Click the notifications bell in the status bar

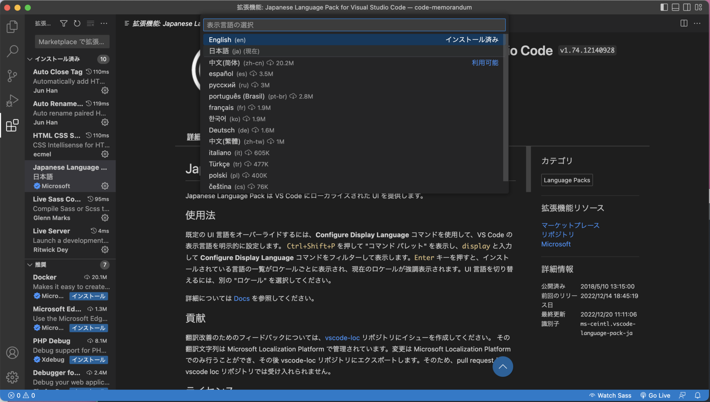pos(698,395)
